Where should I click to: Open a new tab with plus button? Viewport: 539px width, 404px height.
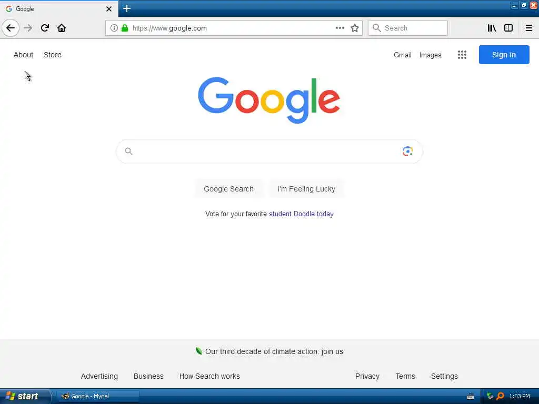tap(127, 8)
